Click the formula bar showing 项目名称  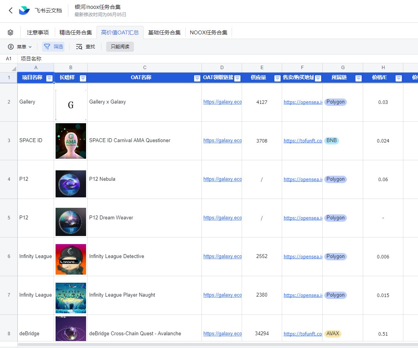point(218,59)
